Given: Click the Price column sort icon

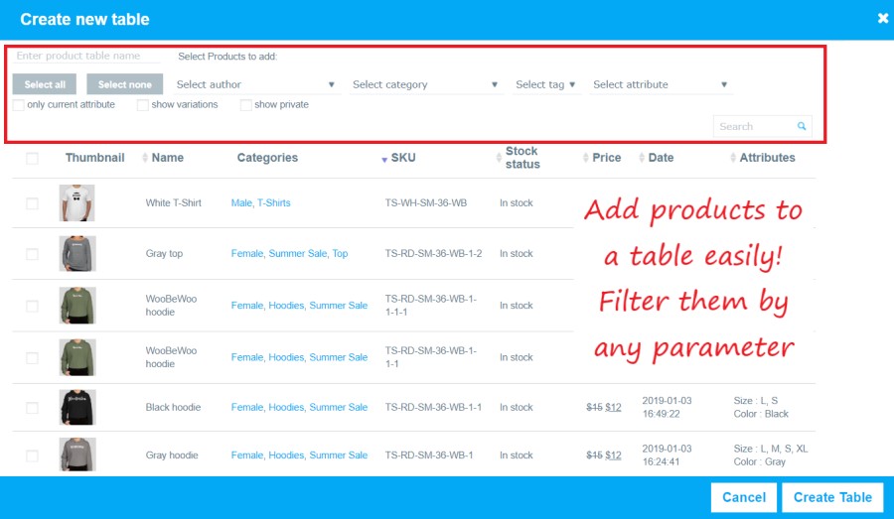Looking at the screenshot, I should pyautogui.click(x=586, y=158).
